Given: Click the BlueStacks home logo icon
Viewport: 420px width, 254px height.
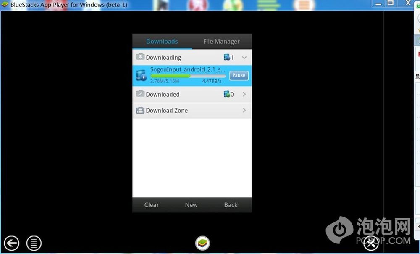Looking at the screenshot, I should 202,243.
